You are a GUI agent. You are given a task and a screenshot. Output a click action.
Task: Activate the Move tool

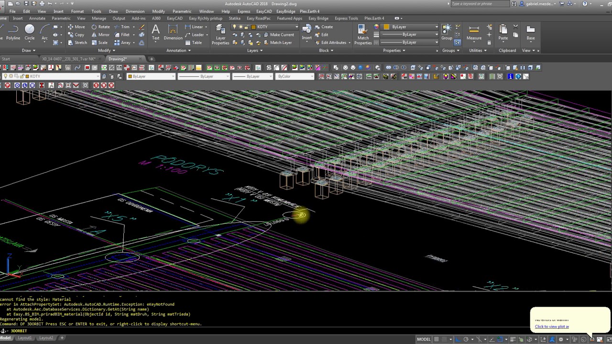76,27
